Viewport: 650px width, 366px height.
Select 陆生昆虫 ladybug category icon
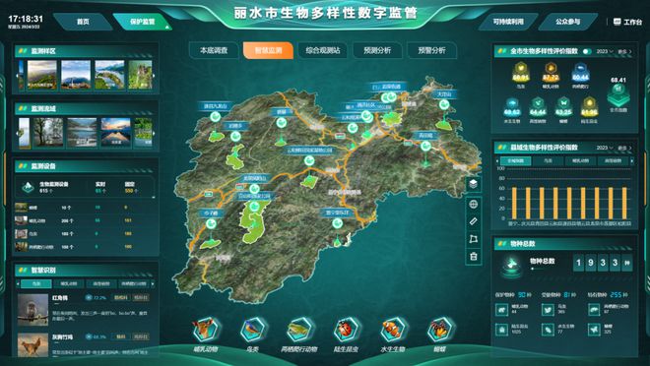pyautogui.click(x=346, y=330)
